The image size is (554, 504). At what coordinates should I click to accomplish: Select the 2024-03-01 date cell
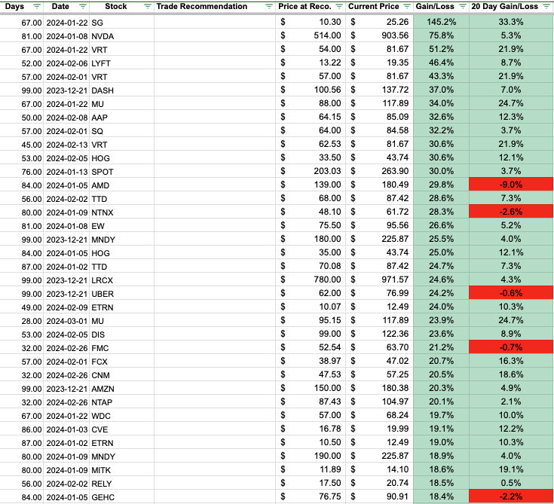click(x=66, y=321)
